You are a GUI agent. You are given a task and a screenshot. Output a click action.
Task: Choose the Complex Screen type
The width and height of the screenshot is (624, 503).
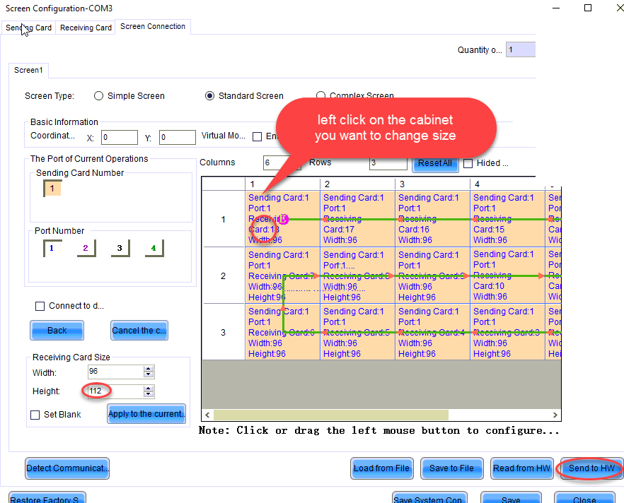[320, 95]
